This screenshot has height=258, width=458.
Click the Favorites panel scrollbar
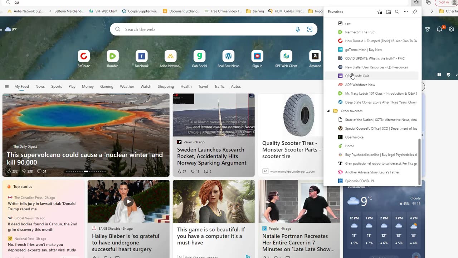[x=420, y=162]
